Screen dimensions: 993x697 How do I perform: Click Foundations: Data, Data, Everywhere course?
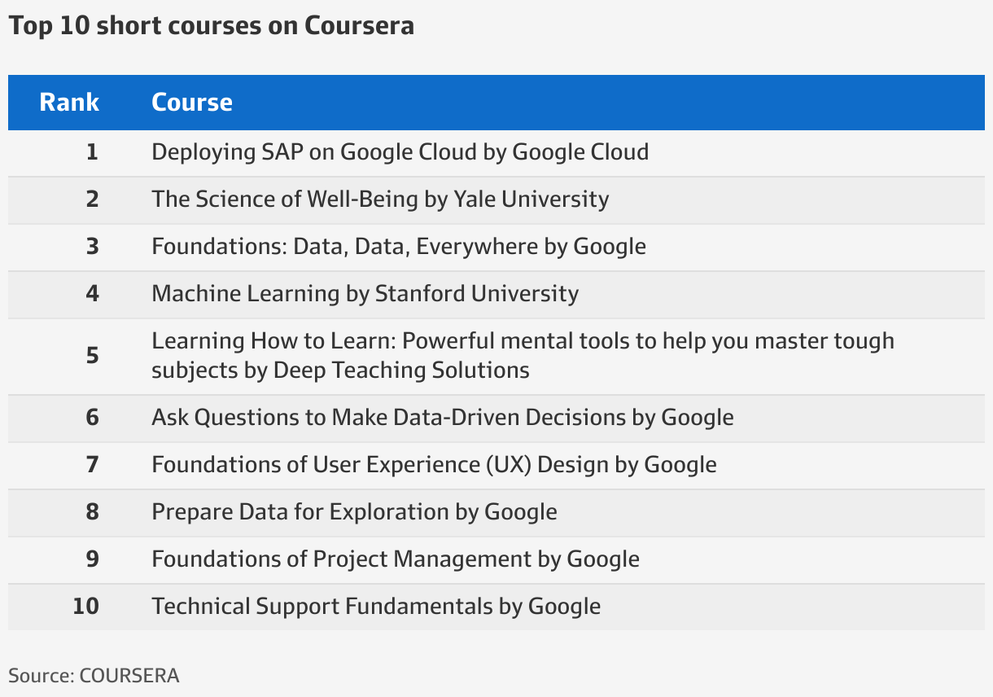point(399,247)
